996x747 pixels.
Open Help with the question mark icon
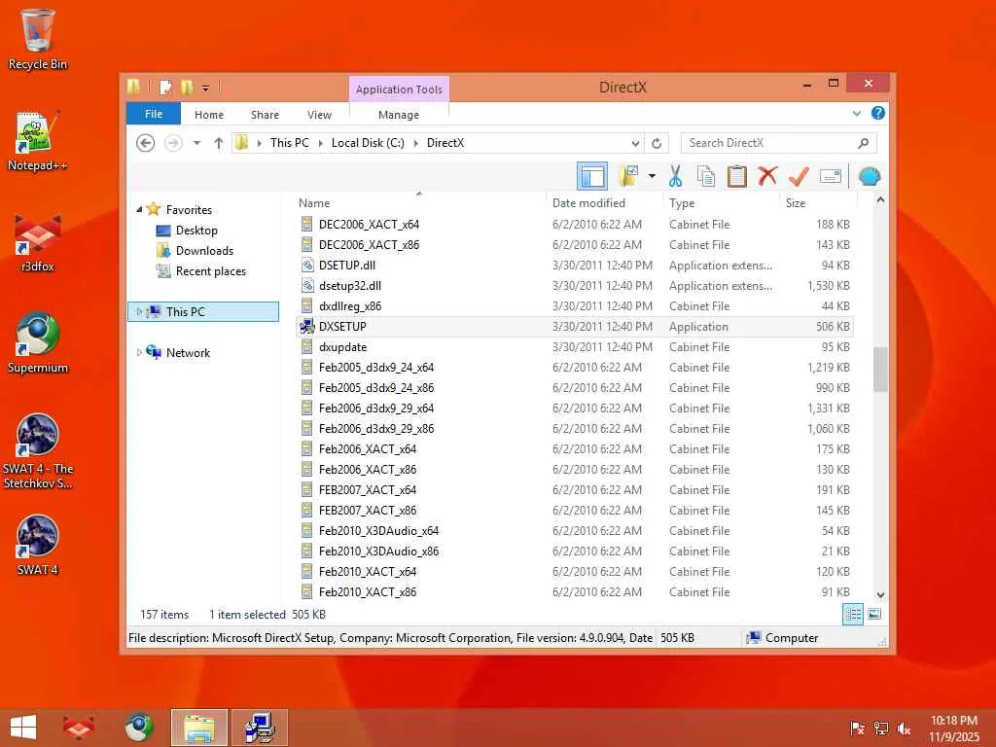pyautogui.click(x=878, y=113)
